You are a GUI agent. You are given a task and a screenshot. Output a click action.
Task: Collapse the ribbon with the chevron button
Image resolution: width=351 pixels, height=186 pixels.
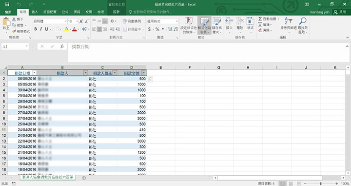pos(348,38)
